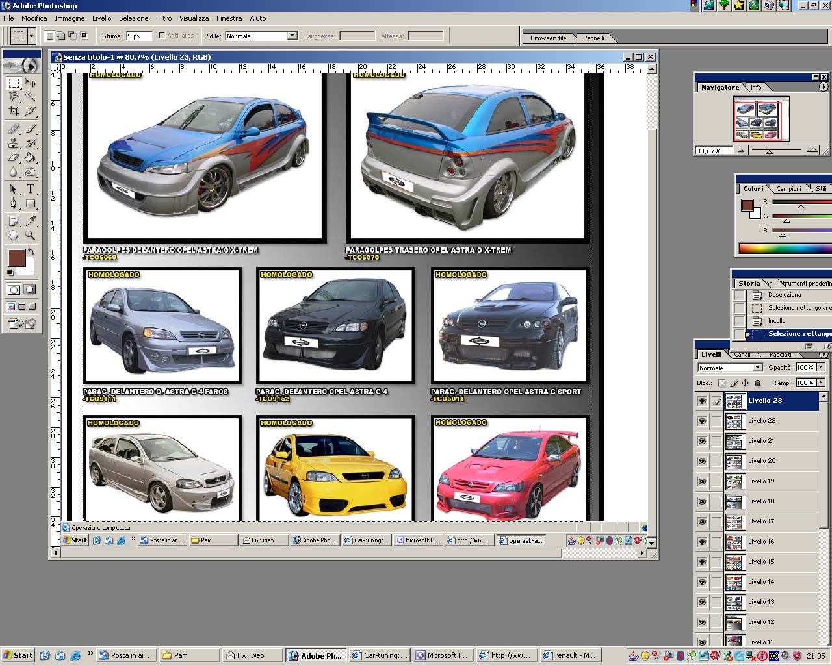Select the Brush tool
The width and height of the screenshot is (832, 665).
click(30, 129)
